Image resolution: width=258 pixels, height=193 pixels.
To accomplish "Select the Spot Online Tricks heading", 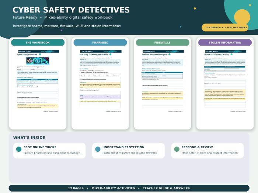I will [40, 147].
